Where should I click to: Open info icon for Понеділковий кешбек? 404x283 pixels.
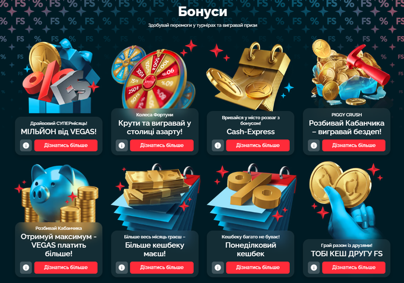click(217, 268)
